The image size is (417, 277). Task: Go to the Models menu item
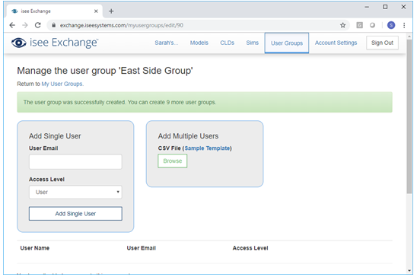tap(199, 43)
